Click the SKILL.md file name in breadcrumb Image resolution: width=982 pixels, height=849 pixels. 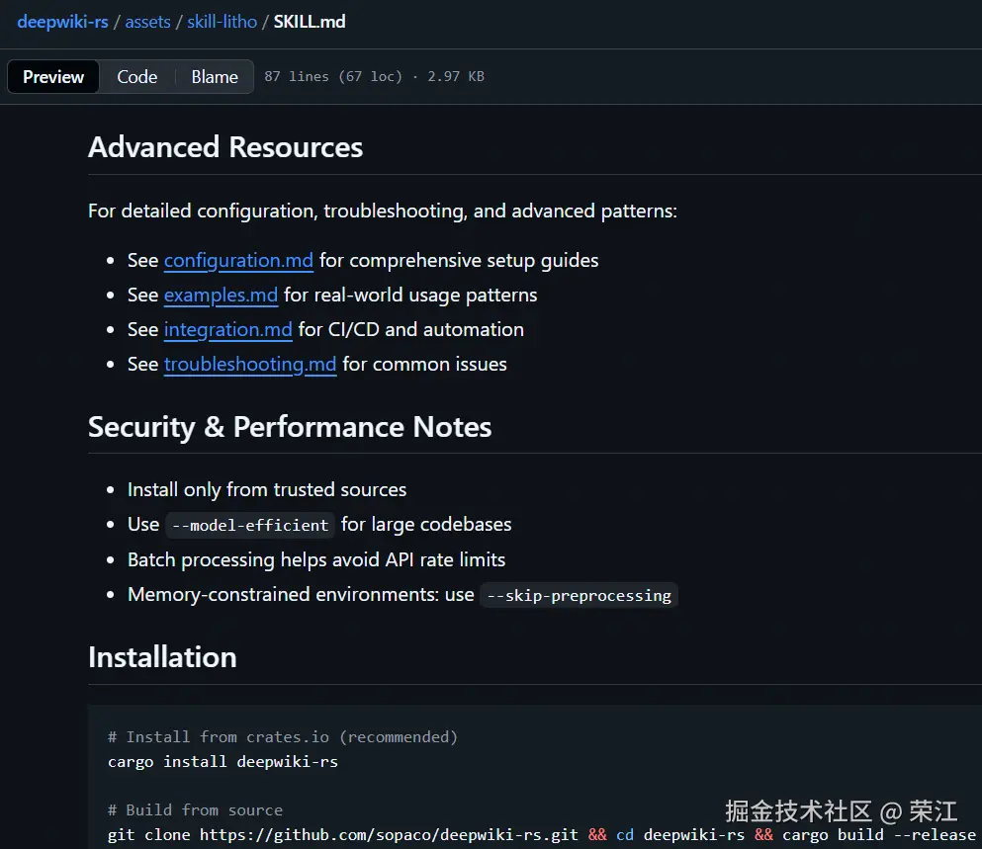[x=310, y=21]
